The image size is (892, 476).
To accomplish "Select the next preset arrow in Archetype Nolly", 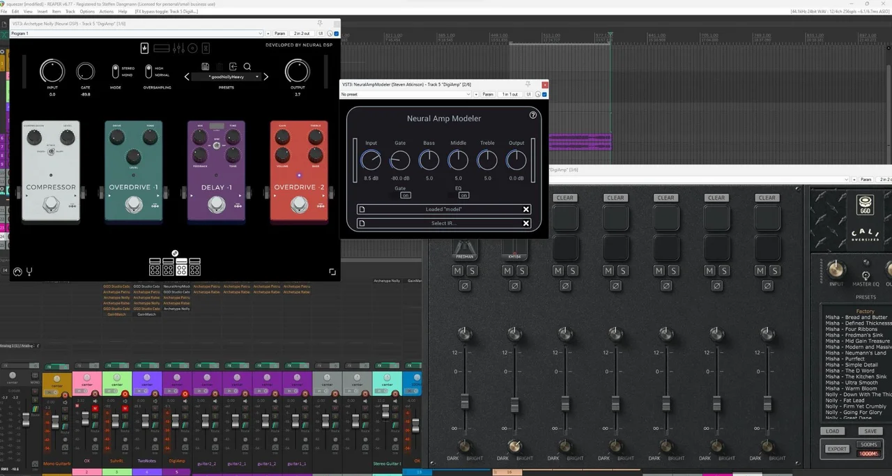I will tap(266, 77).
